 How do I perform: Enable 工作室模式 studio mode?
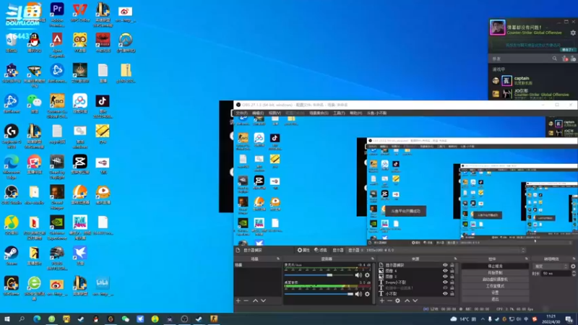pos(495,286)
